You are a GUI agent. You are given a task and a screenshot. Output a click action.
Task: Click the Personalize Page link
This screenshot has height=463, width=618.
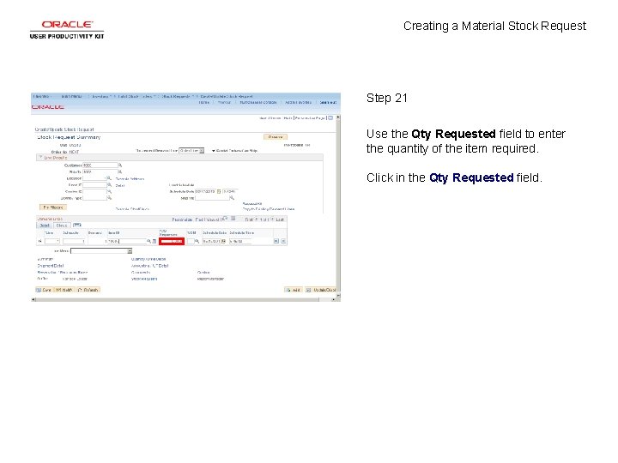[x=310, y=117]
